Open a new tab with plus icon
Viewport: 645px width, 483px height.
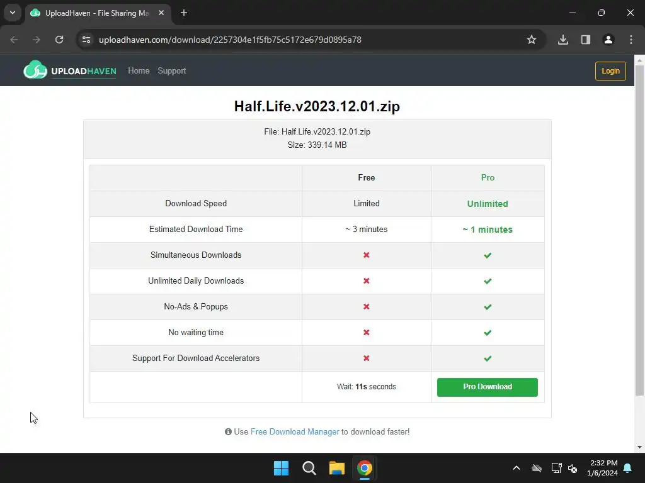(x=184, y=13)
